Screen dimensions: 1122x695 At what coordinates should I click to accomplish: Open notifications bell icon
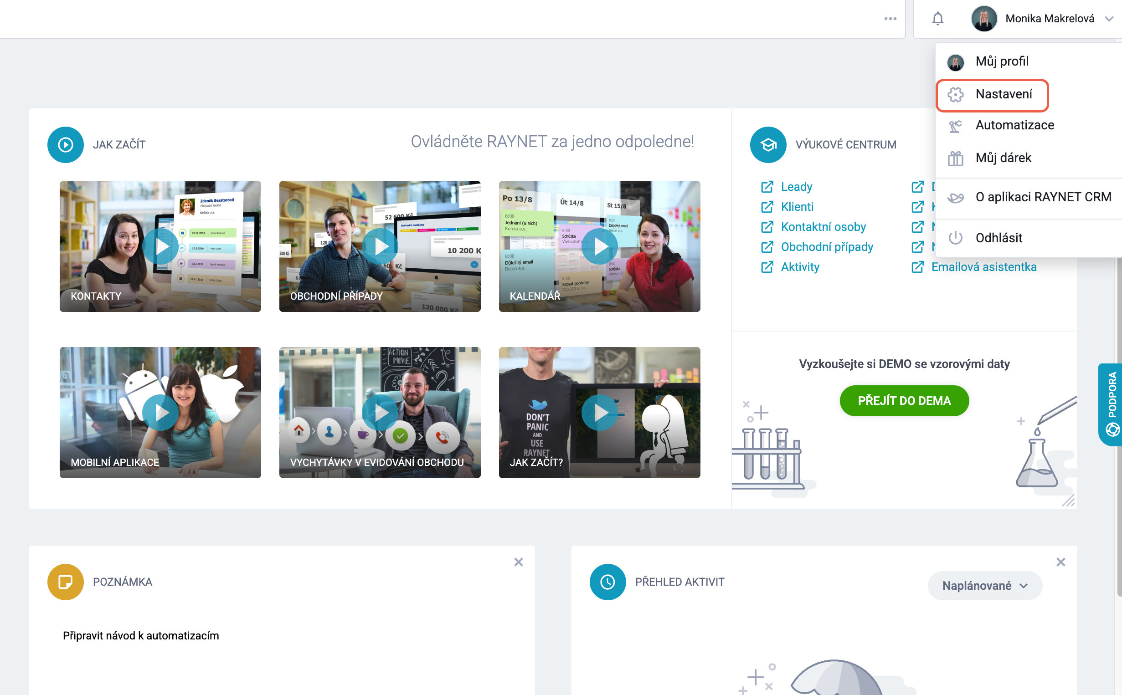[x=937, y=19]
